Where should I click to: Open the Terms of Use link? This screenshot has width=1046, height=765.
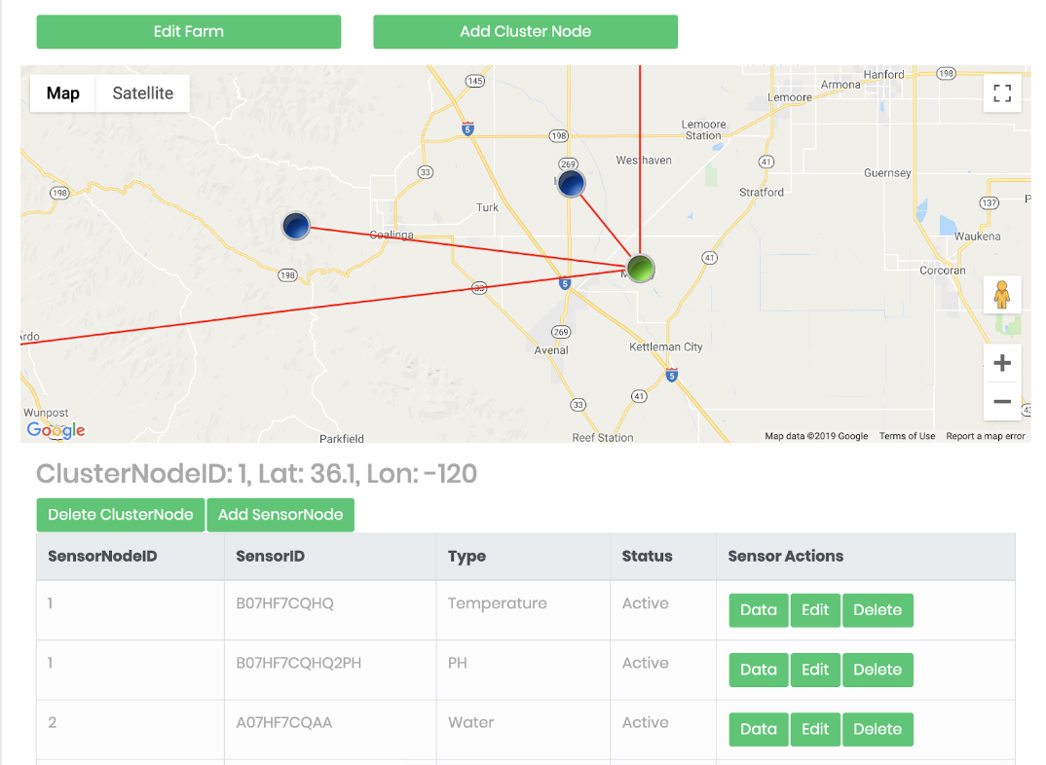pyautogui.click(x=907, y=436)
